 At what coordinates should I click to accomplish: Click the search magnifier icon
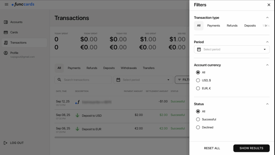point(59,80)
